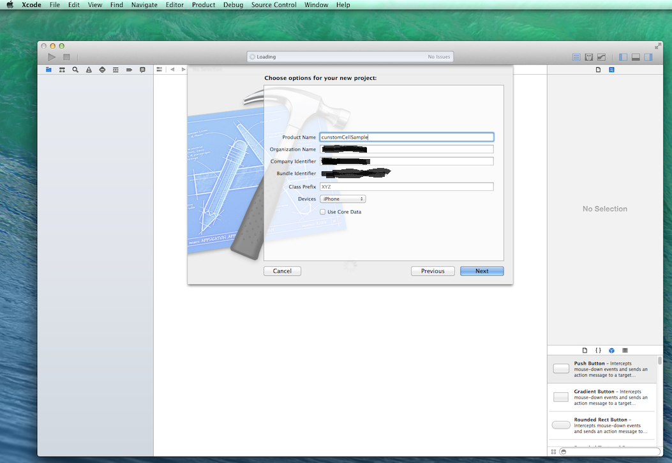Open the Log navigator speech-bubble icon
Viewport: 672px width, 463px height.
pyautogui.click(x=142, y=70)
